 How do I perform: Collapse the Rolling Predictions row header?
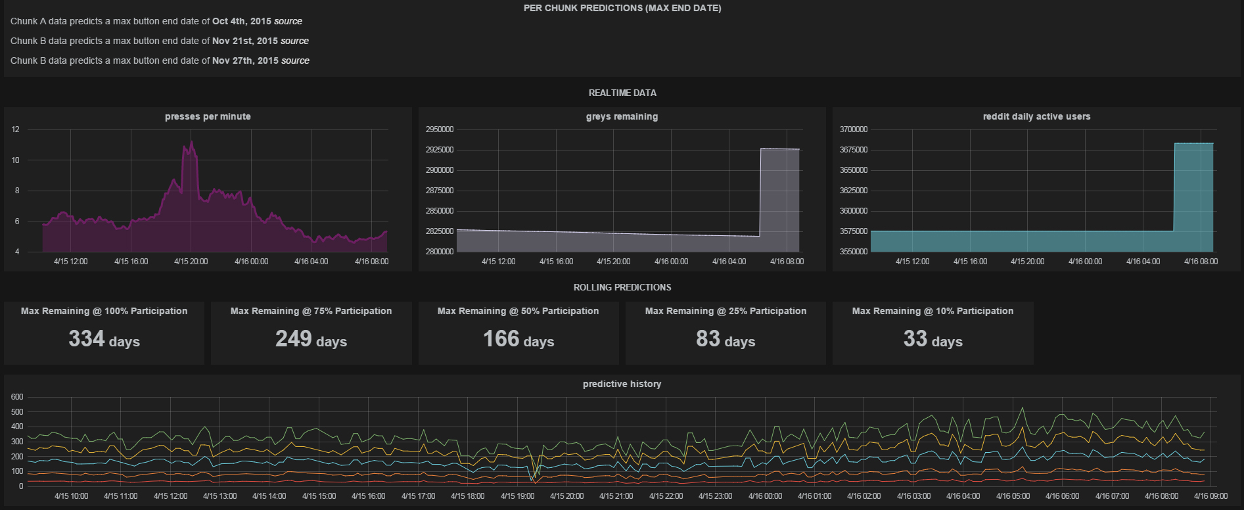(x=622, y=287)
